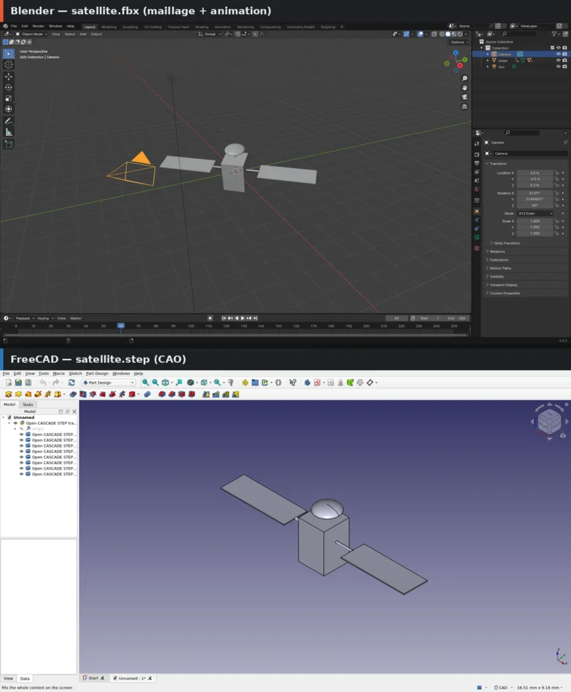This screenshot has height=692, width=571.
Task: Open the Options dropdown in Blender viewport
Action: pyautogui.click(x=459, y=42)
